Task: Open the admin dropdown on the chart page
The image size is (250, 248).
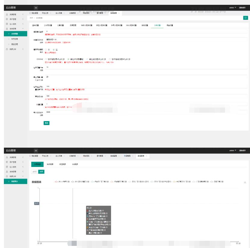Action: 232,150
